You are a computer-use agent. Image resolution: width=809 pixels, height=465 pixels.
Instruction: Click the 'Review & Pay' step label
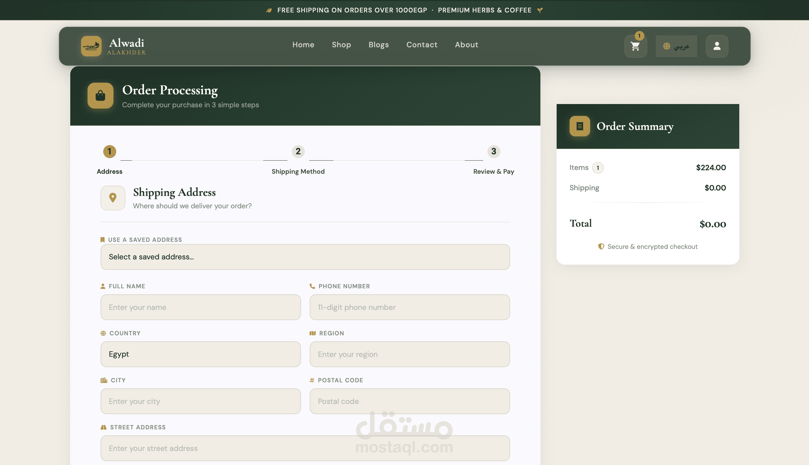click(493, 172)
